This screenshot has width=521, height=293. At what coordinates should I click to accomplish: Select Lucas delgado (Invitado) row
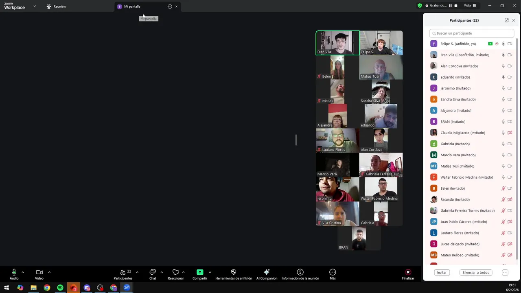[x=471, y=244]
